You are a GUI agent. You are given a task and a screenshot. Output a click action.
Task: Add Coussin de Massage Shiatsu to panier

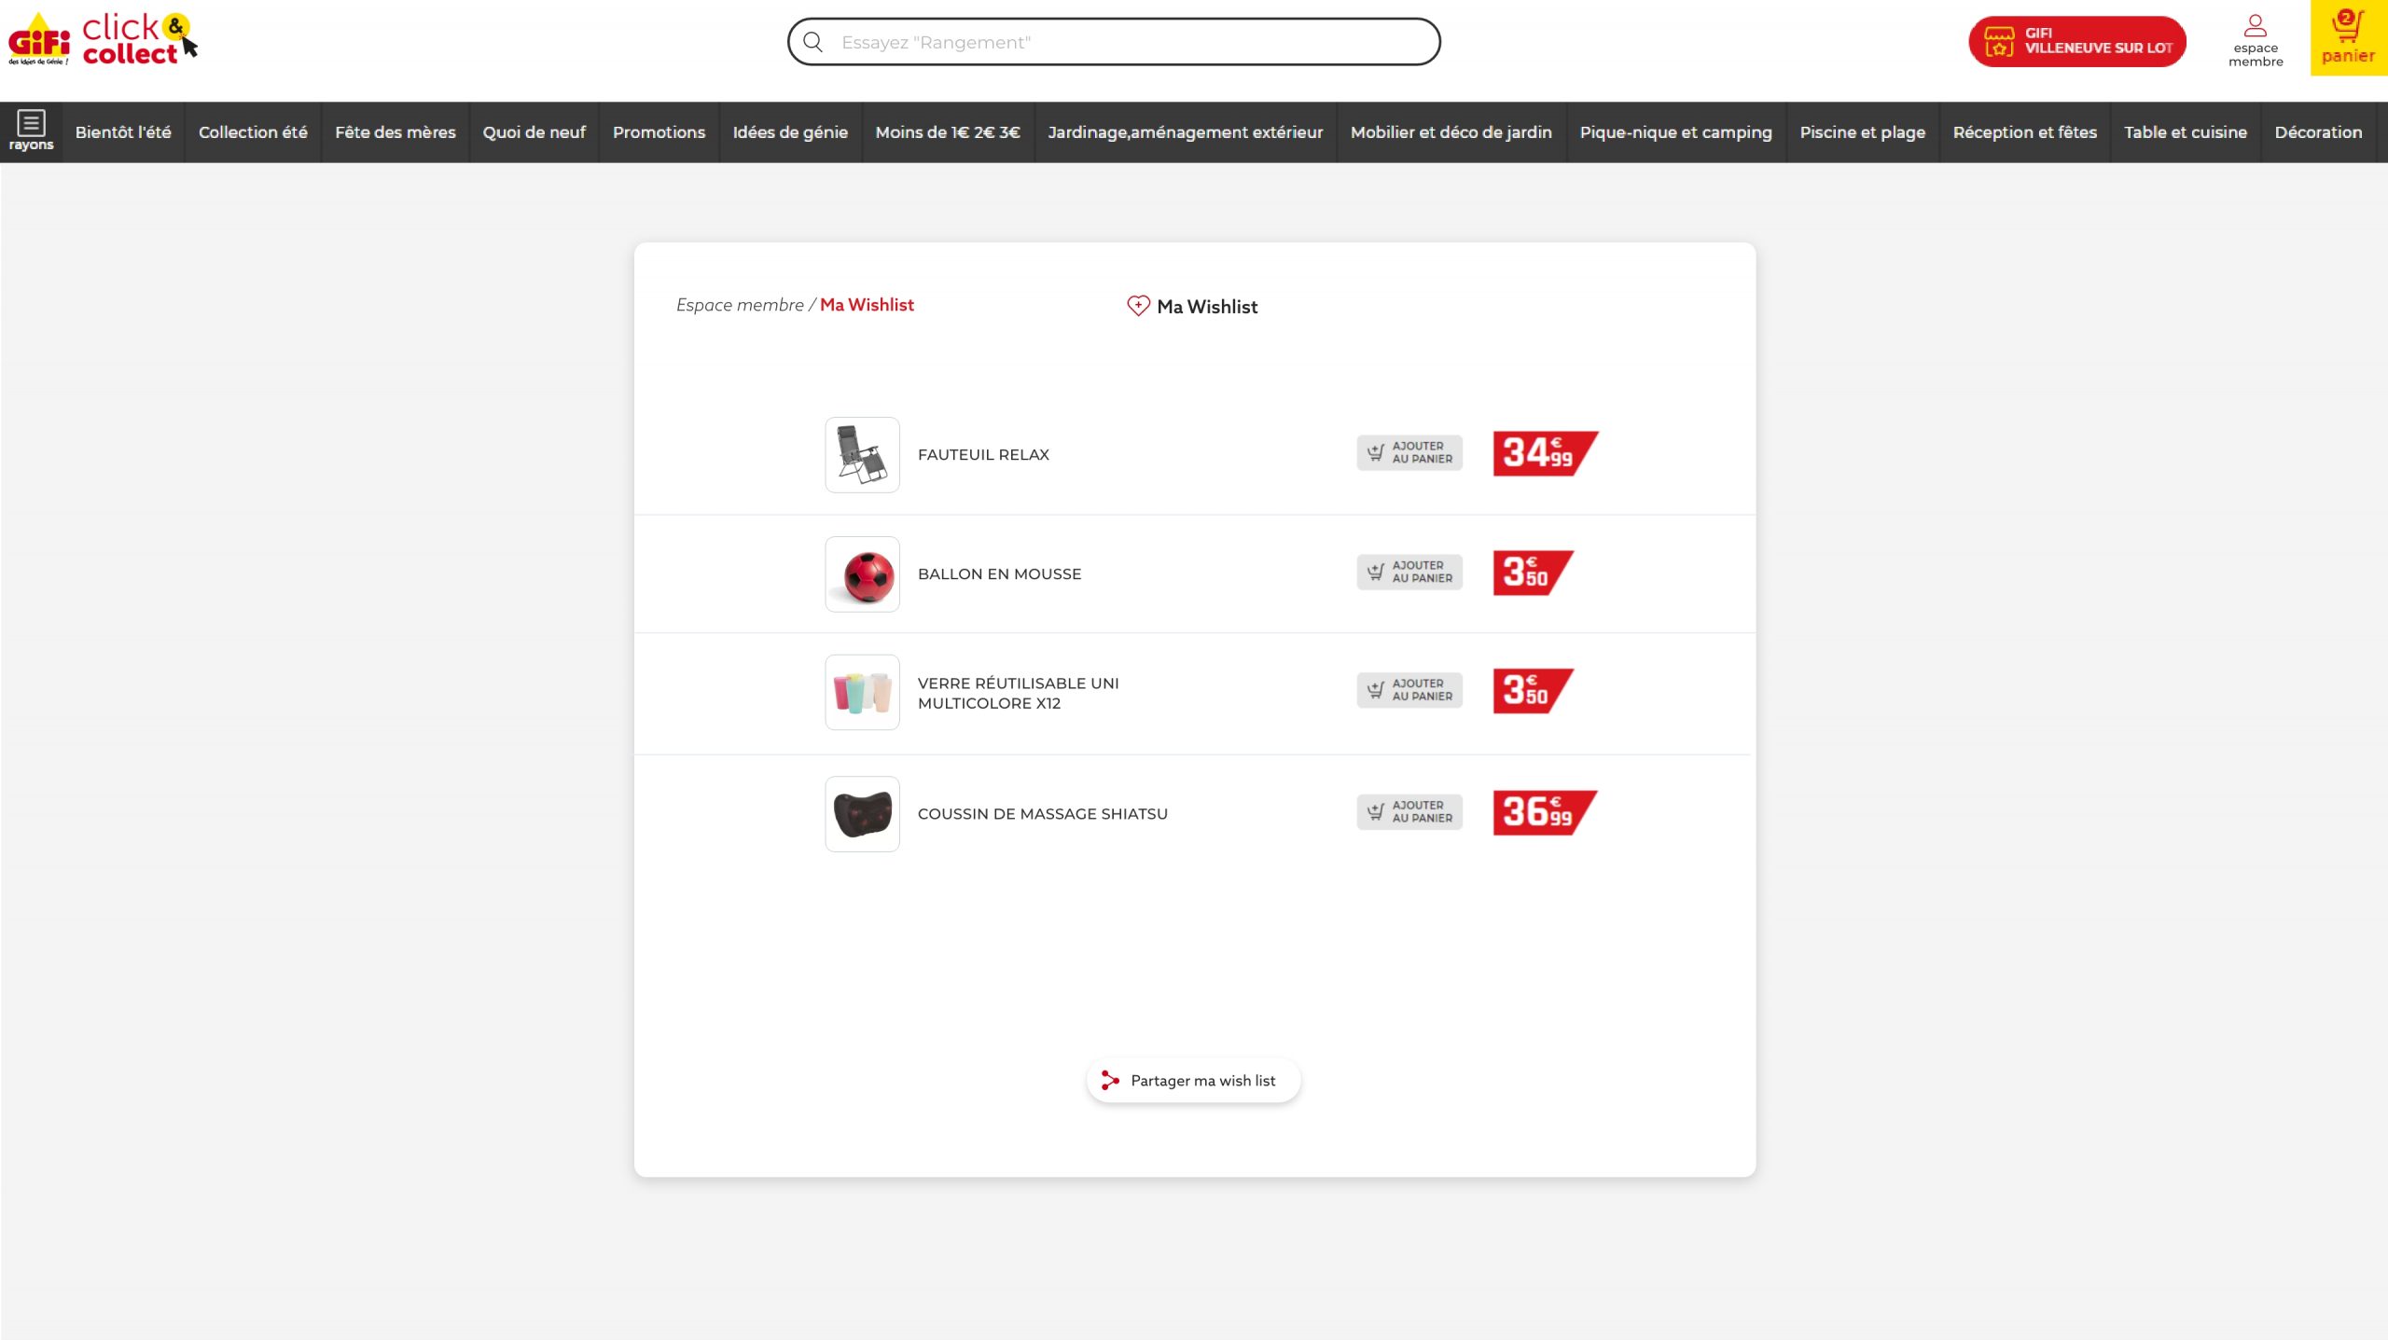click(x=1409, y=812)
